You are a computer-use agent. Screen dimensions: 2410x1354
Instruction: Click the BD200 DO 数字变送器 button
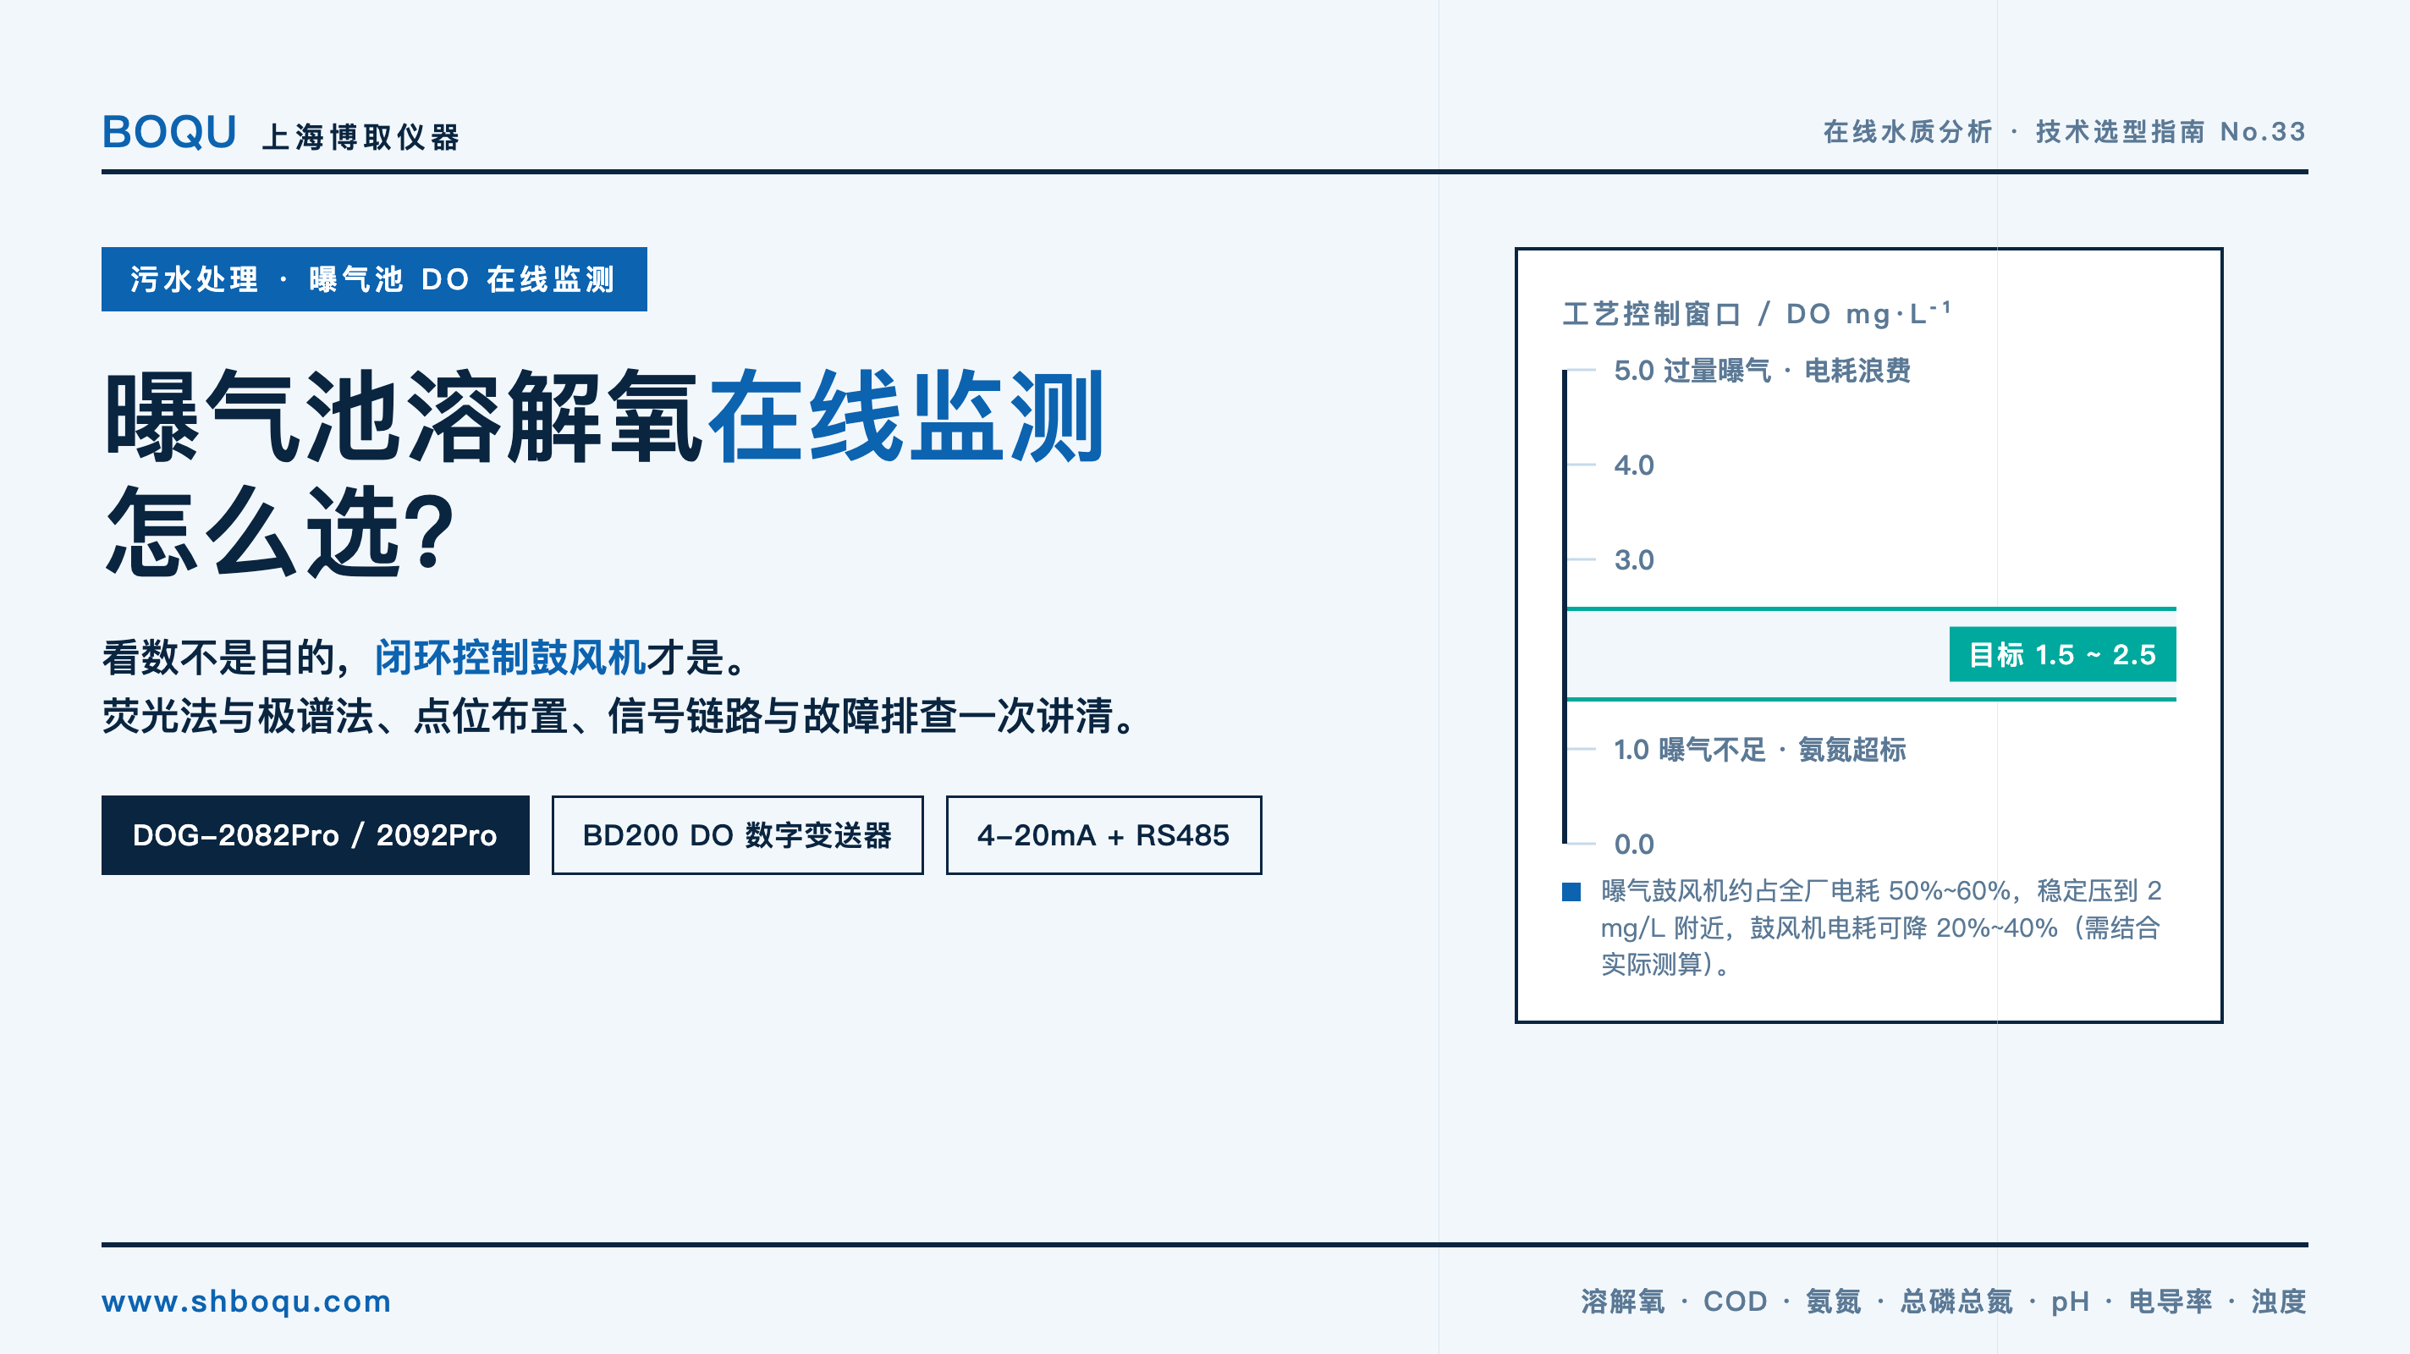737,834
